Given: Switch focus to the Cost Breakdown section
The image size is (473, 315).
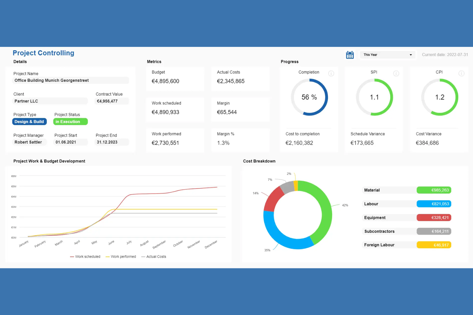Looking at the screenshot, I should pyautogui.click(x=259, y=161).
